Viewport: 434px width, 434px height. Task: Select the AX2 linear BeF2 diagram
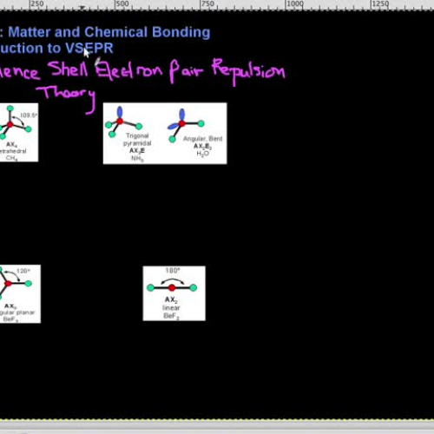click(x=174, y=293)
